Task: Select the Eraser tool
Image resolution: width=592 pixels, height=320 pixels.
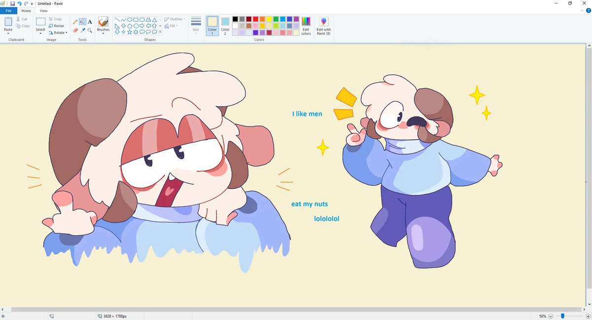Action: pyautogui.click(x=75, y=30)
